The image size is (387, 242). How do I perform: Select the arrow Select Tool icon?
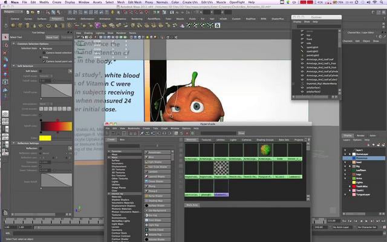[x=5, y=37]
